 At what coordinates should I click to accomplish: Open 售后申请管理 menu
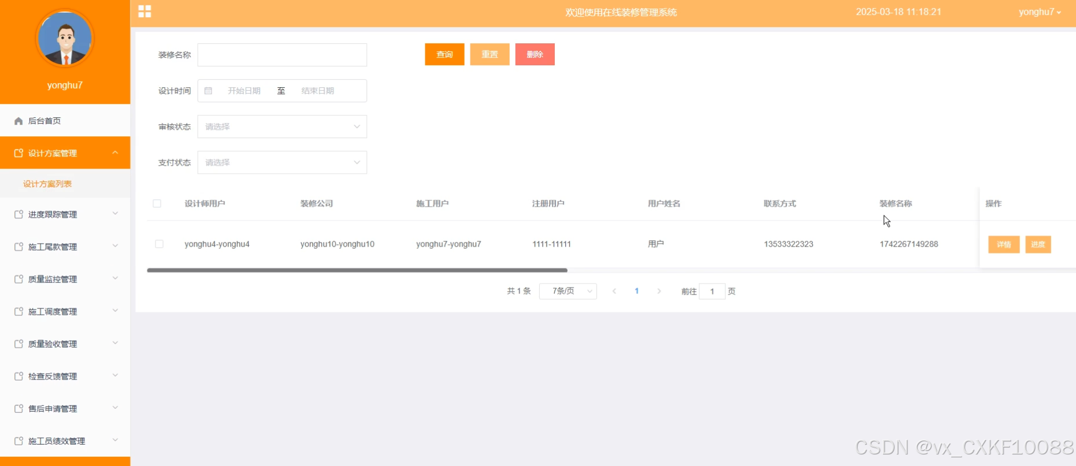65,408
